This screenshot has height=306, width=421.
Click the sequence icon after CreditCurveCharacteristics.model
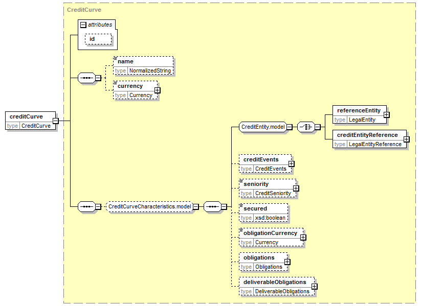[212, 207]
